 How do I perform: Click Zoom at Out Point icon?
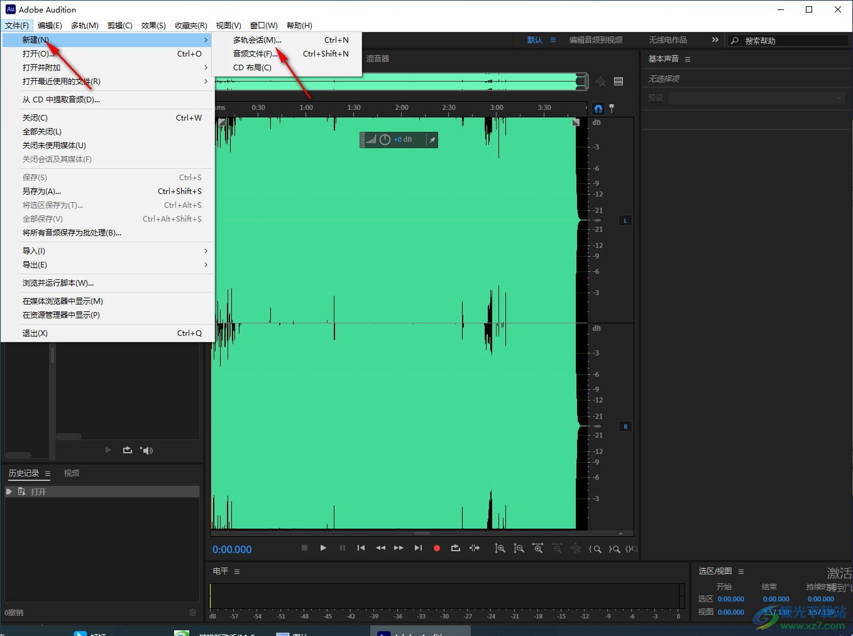(x=615, y=549)
